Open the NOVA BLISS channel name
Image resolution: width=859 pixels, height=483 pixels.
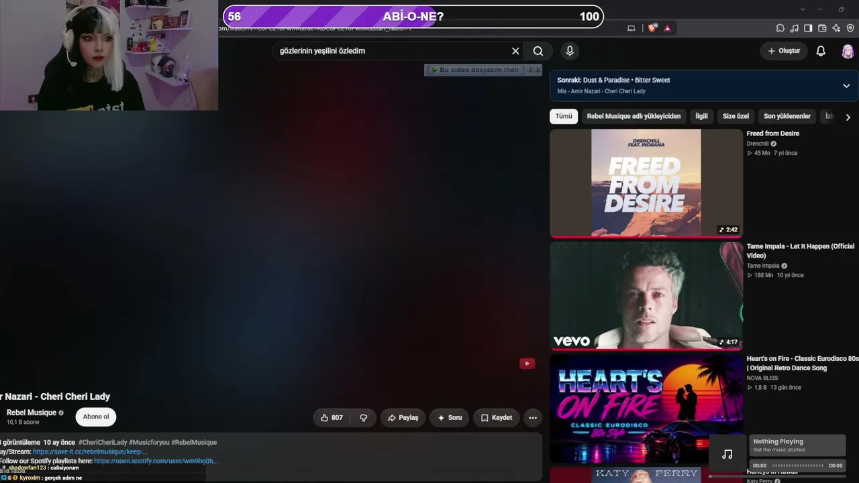(762, 378)
